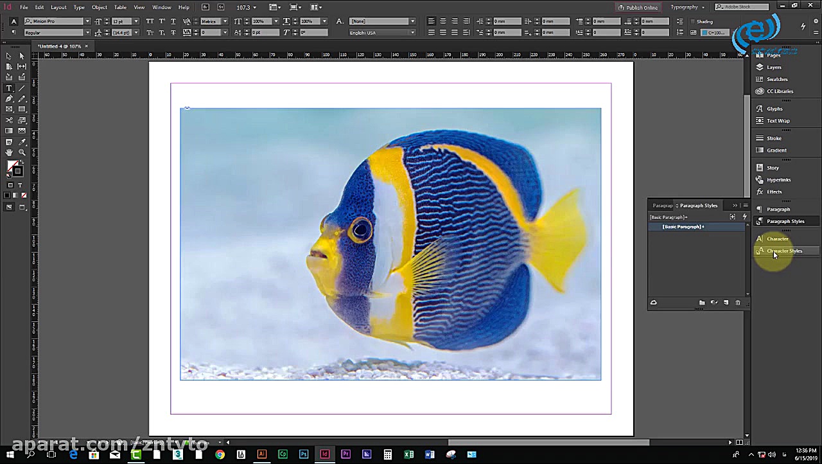
Task: Open Adobe Illustrator from the taskbar
Action: click(261, 454)
